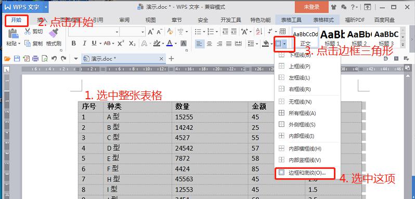
Task: Switch to the 视图 ribbon tab
Action: pyautogui.click(x=150, y=20)
